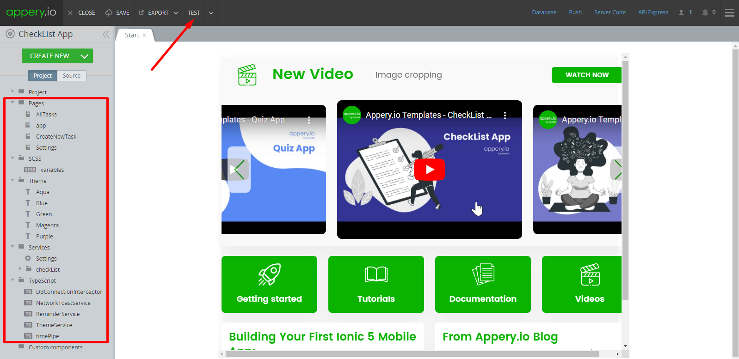Open the Tutorials tile

coord(376,284)
